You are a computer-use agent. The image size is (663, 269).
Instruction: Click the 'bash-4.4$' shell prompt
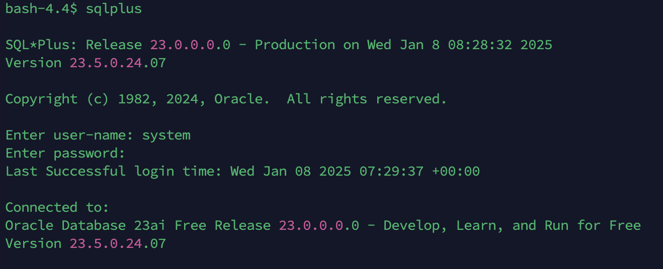pyautogui.click(x=41, y=9)
